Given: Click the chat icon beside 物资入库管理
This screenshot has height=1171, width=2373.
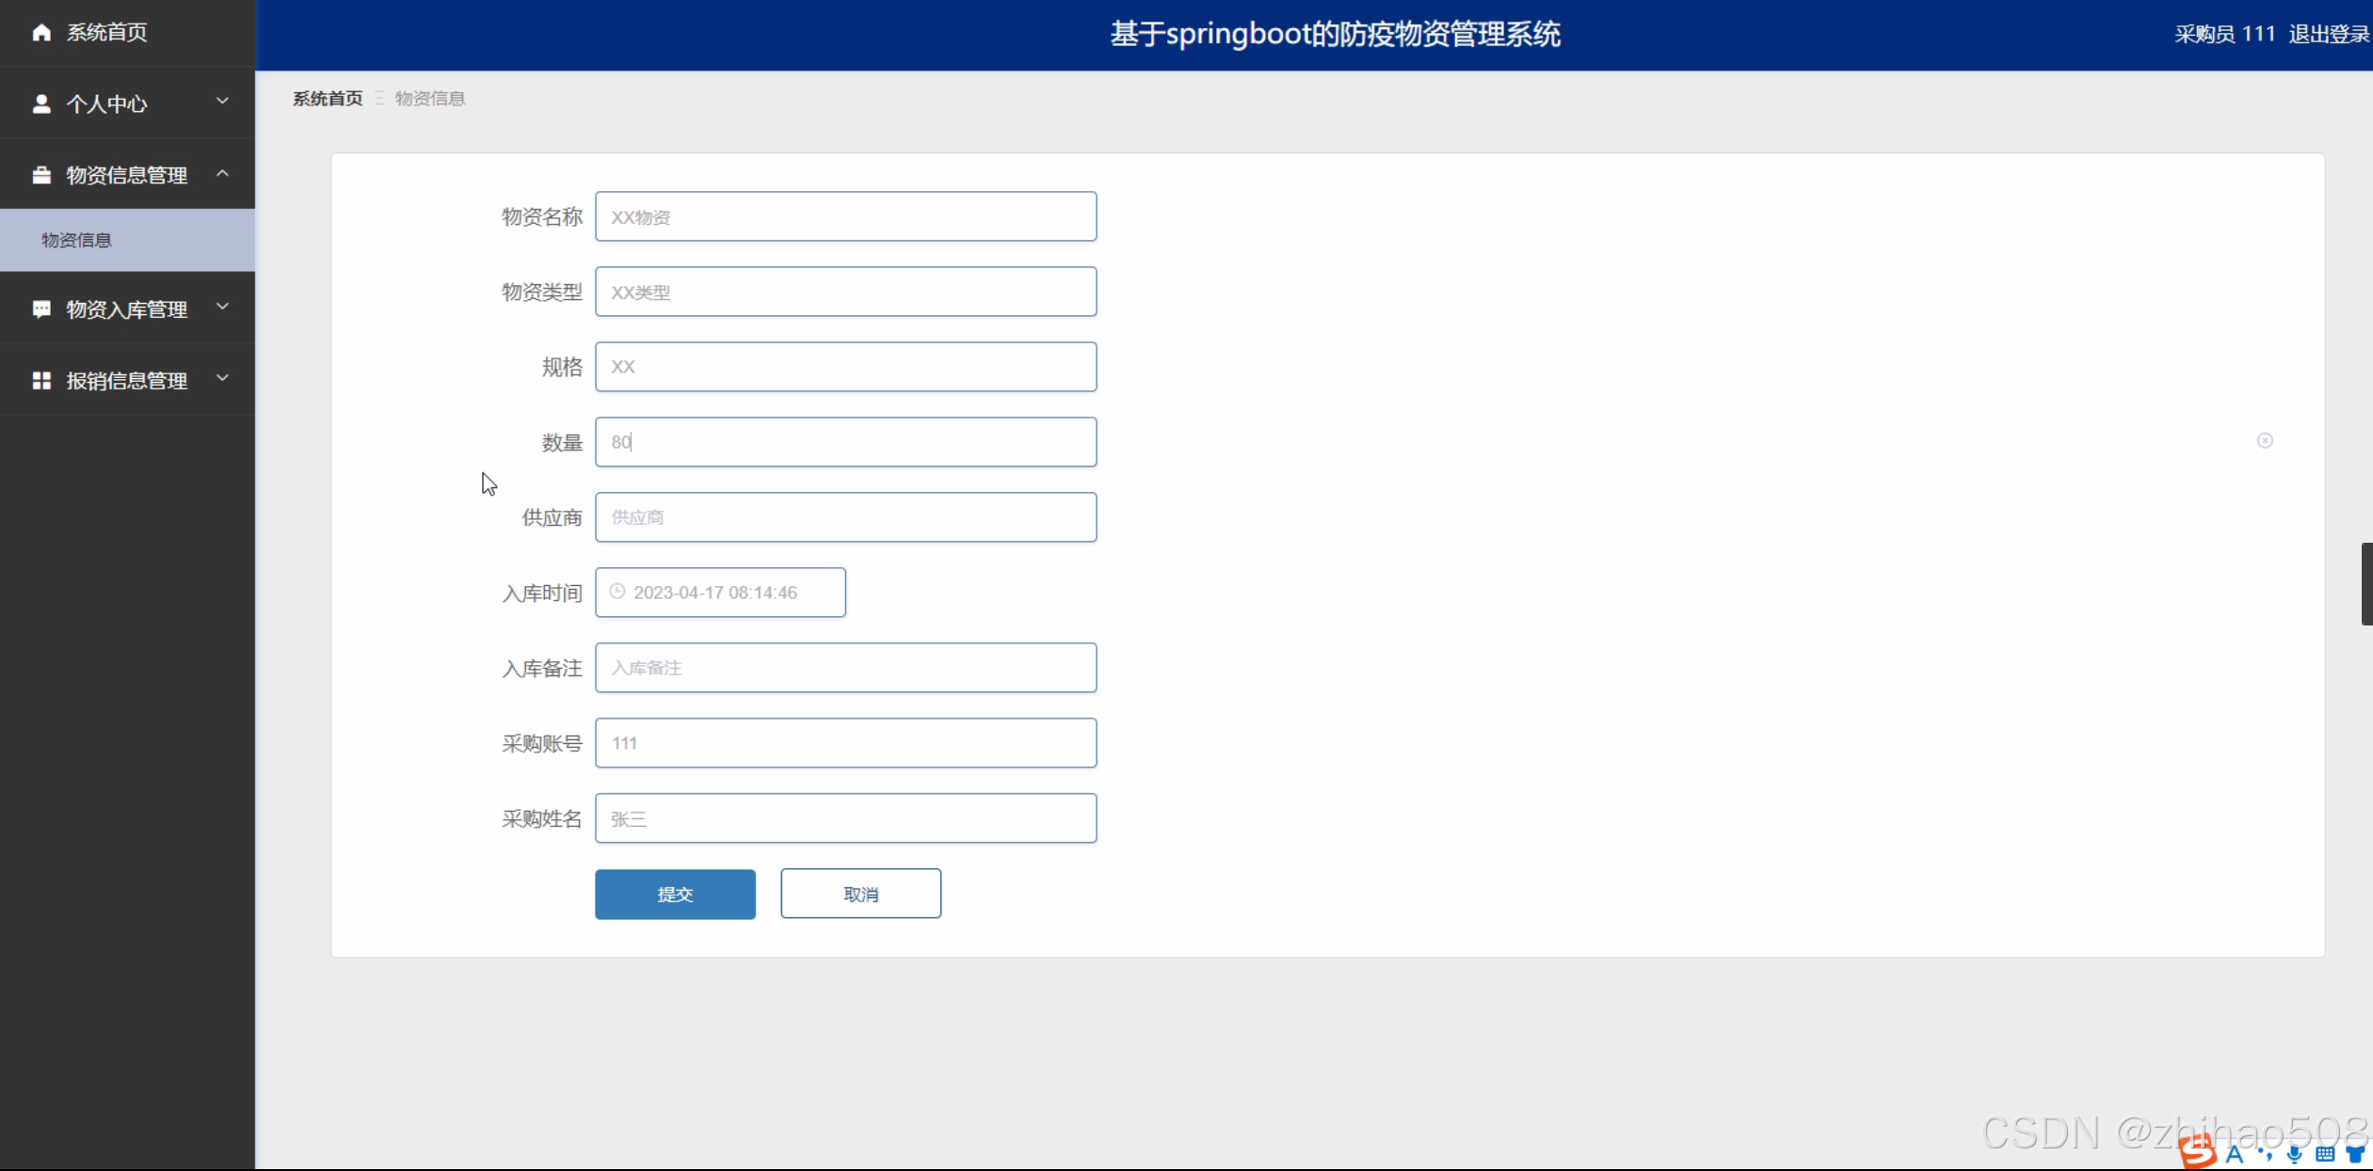Looking at the screenshot, I should point(41,309).
